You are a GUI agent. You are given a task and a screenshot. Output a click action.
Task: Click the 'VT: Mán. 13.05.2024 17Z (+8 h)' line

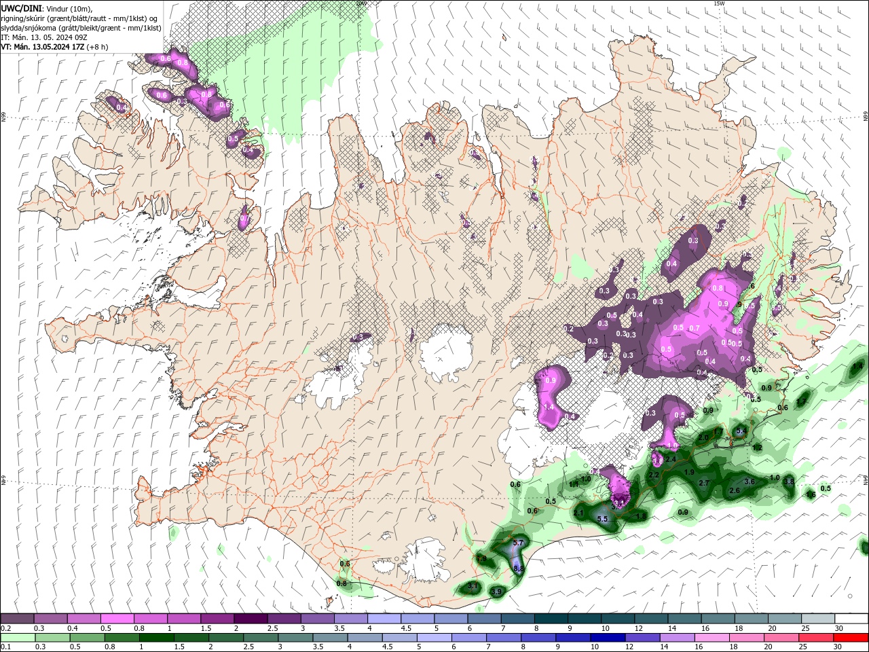click(54, 47)
